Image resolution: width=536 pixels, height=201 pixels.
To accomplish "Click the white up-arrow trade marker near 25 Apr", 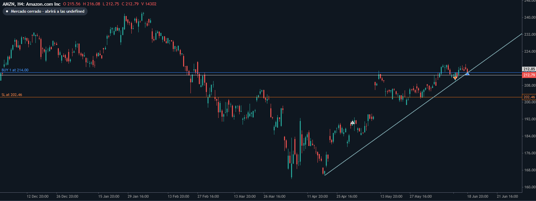I will point(353,123).
